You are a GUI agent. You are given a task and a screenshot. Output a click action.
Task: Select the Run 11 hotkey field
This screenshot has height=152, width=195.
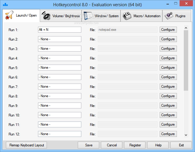click(x=60, y=124)
